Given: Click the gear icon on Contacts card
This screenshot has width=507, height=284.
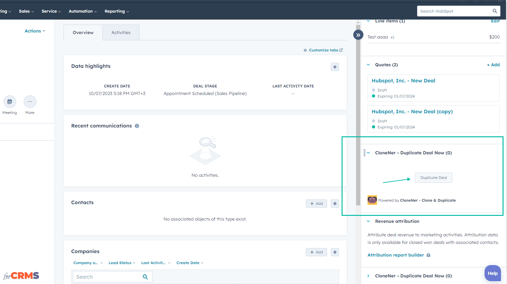Looking at the screenshot, I should (x=335, y=203).
